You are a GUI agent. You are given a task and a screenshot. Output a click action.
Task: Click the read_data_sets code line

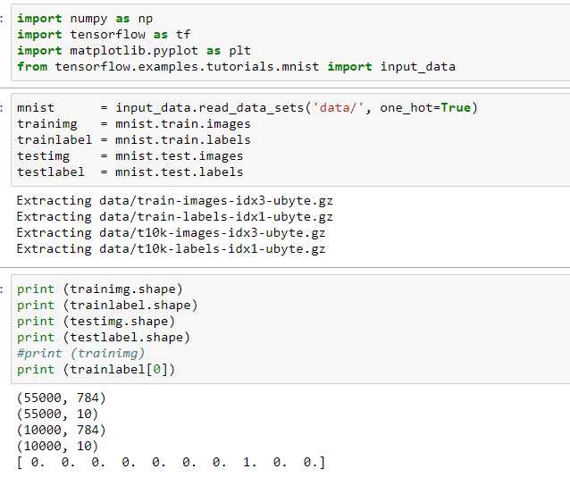(x=247, y=108)
